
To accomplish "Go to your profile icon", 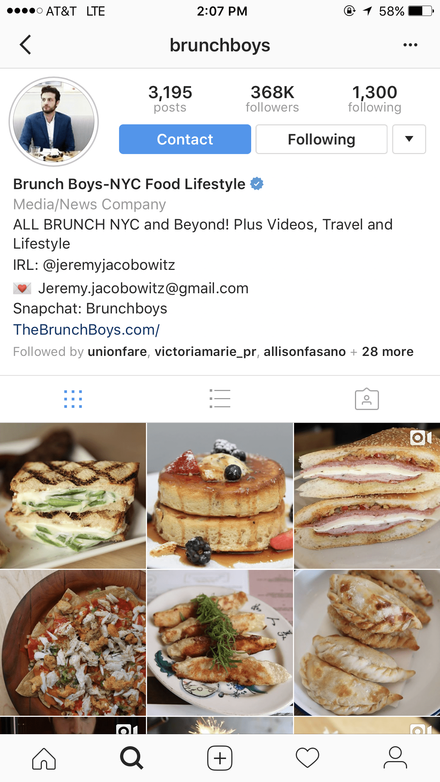I will tap(395, 758).
